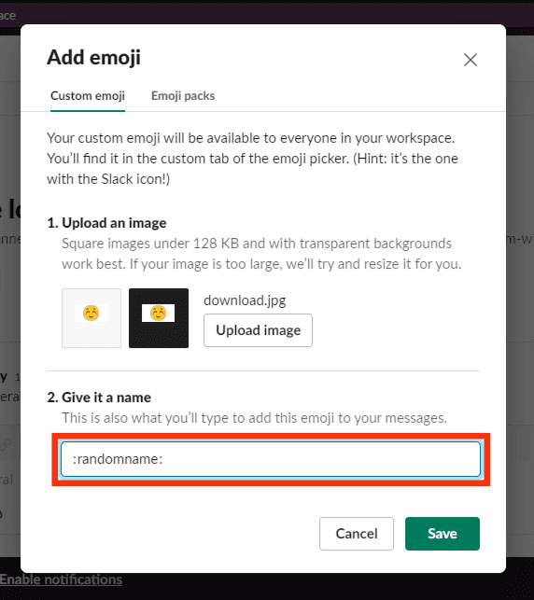Click the divider line above step 2
This screenshot has height=600, width=534.
[263, 370]
